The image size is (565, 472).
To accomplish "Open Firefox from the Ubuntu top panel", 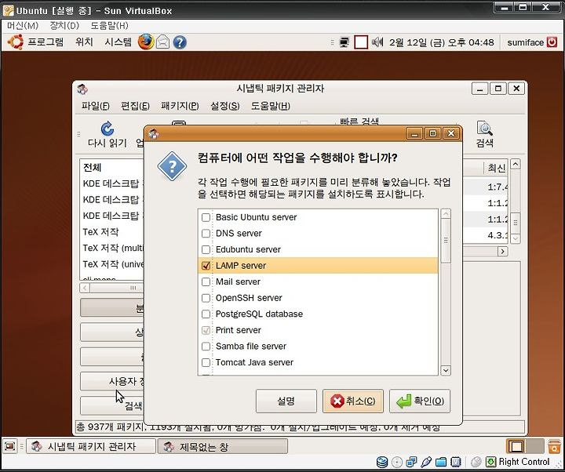I will tap(146, 42).
